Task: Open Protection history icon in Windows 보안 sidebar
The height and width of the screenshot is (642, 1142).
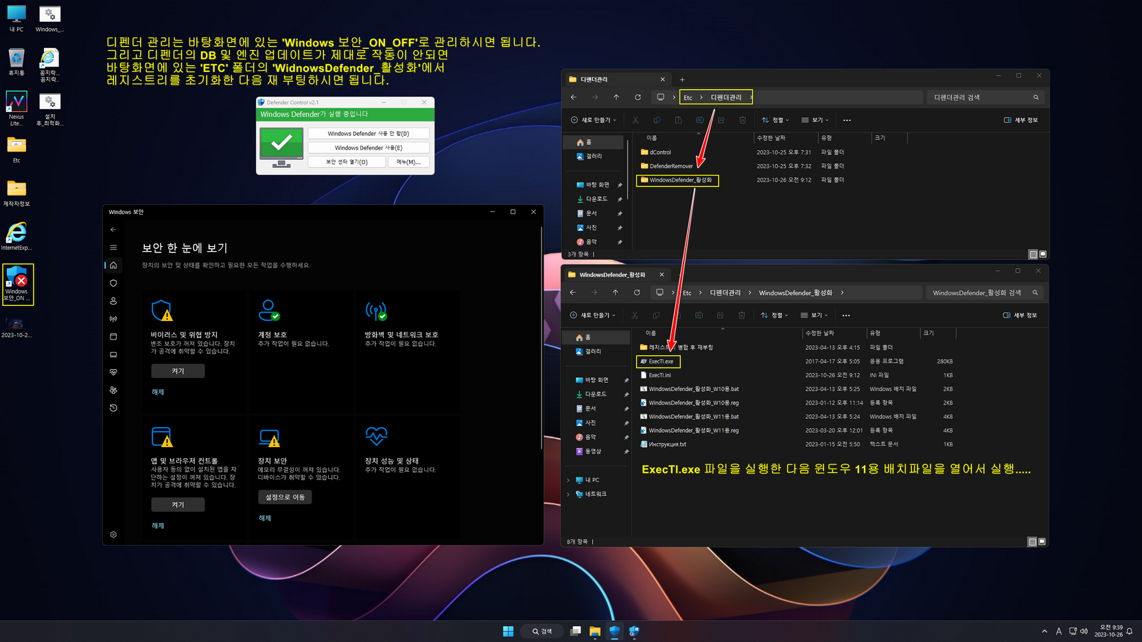Action: coord(113,408)
